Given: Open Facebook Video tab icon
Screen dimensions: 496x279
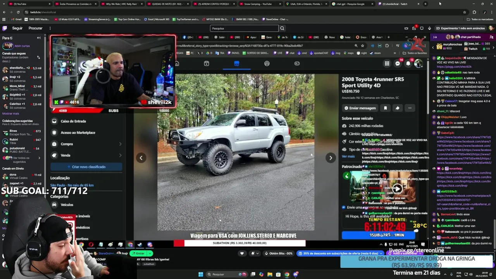Looking at the screenshot, I should (x=207, y=64).
